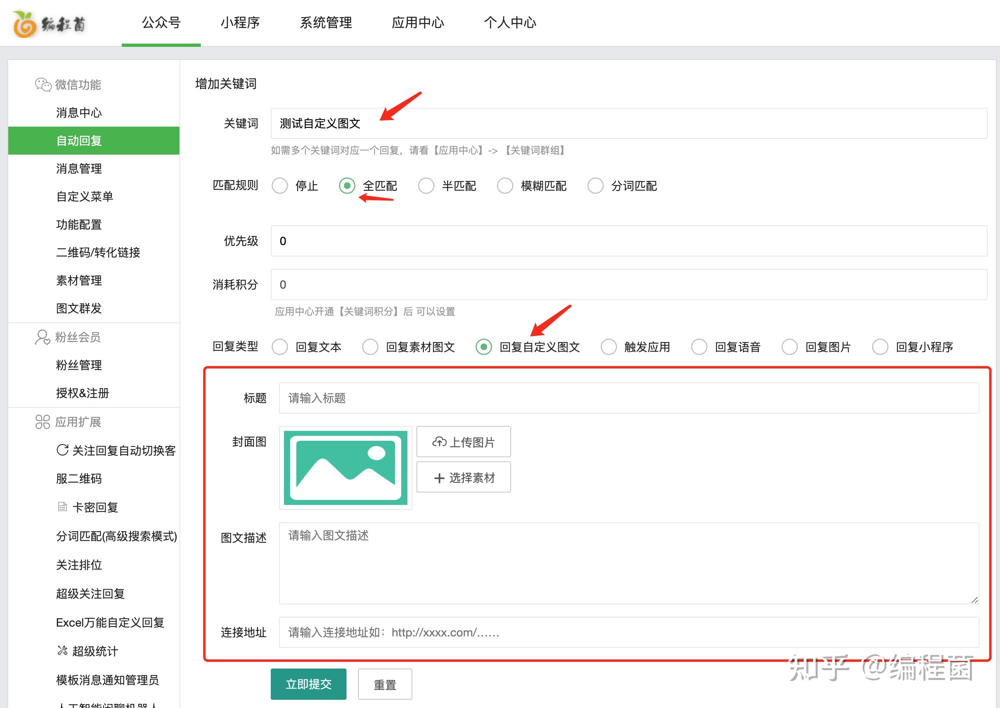Choose the 半匹配 match rule
The image size is (1000, 708).
pos(426,186)
